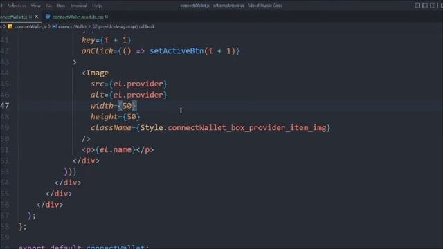Open the connectWallet.js breadcrumb item
Image resolution: width=443 pixels, height=249 pixels.
pyautogui.click(x=30, y=26)
